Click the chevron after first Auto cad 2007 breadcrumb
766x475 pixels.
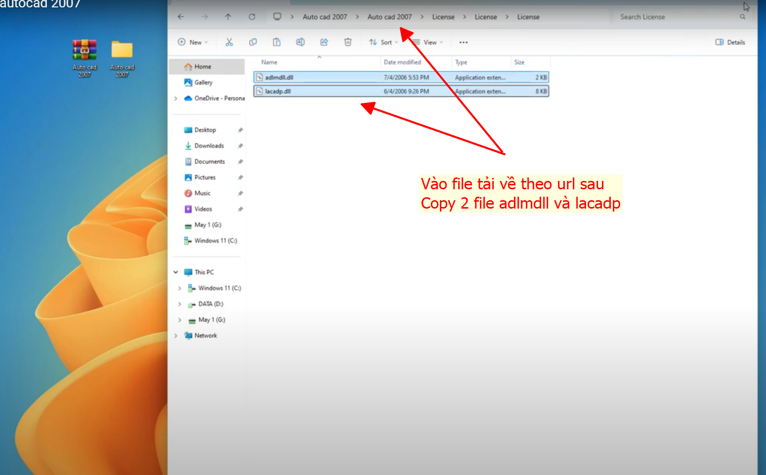(357, 17)
